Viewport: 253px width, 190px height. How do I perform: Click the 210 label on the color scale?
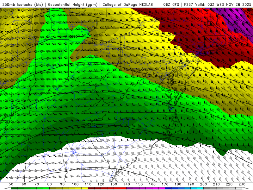click(216, 184)
